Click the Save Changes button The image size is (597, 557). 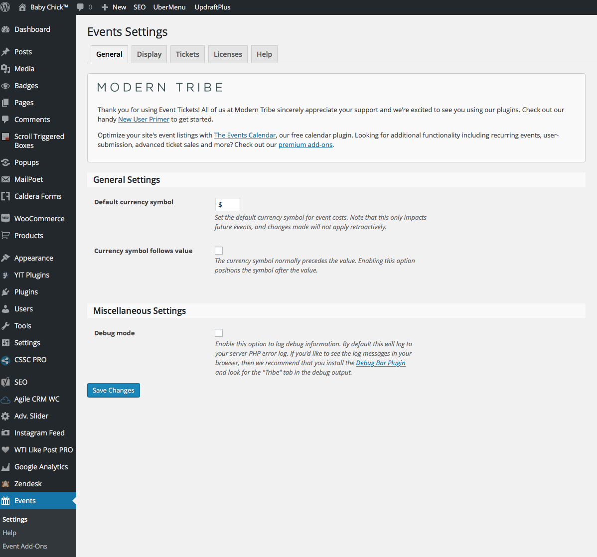click(x=114, y=390)
